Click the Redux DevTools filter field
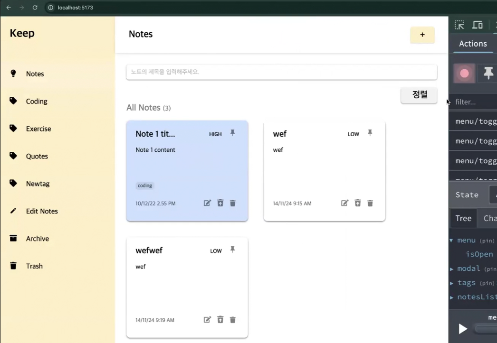Screen dimensions: 497x343 coord(474,102)
